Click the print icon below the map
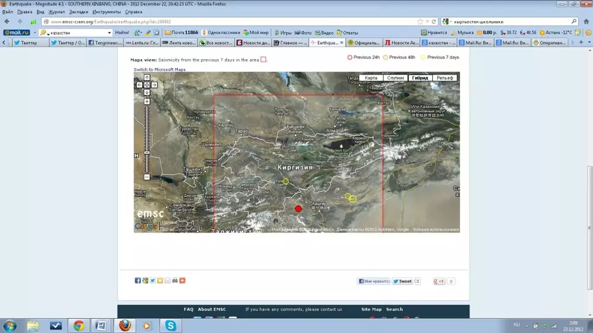Image resolution: width=593 pixels, height=333 pixels. 175,280
